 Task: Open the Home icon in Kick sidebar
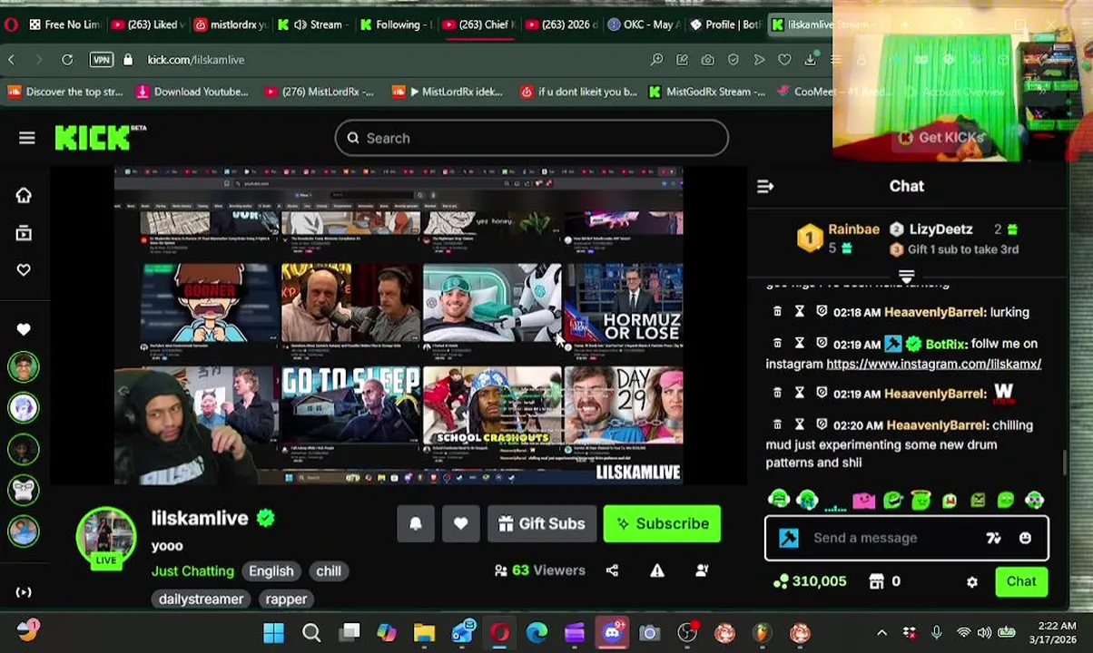(x=24, y=195)
